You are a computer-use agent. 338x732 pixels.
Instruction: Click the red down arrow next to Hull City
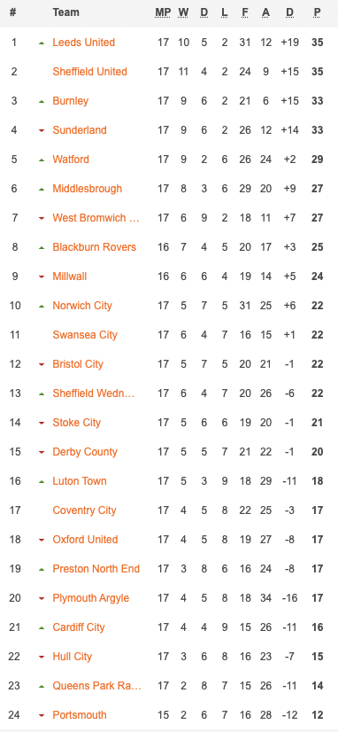[42, 658]
